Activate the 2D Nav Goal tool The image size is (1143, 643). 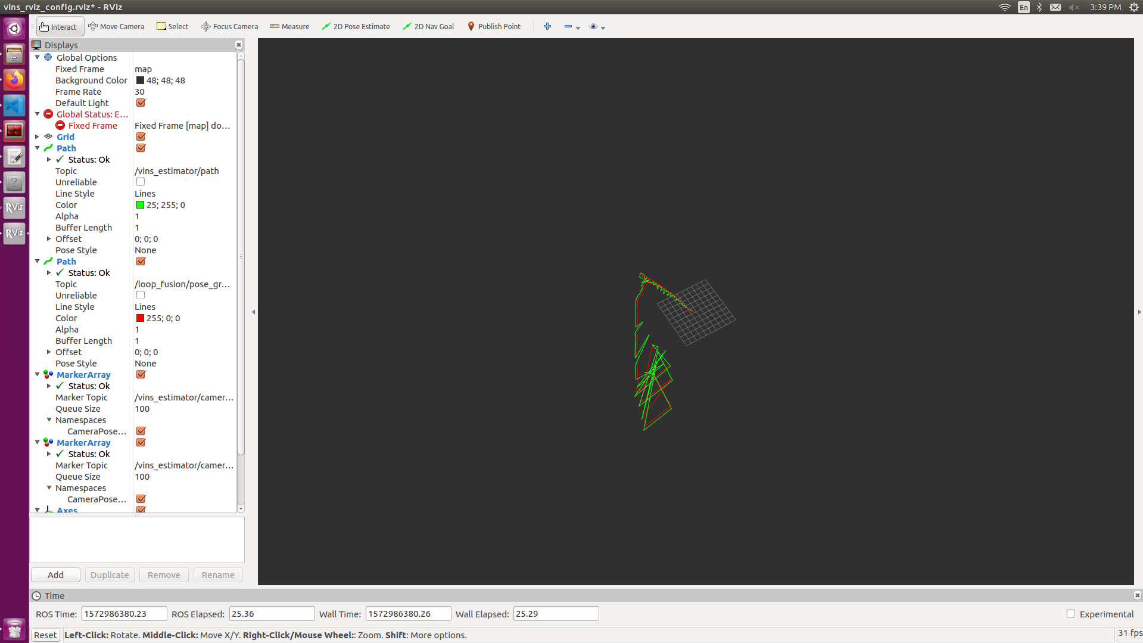coord(428,26)
